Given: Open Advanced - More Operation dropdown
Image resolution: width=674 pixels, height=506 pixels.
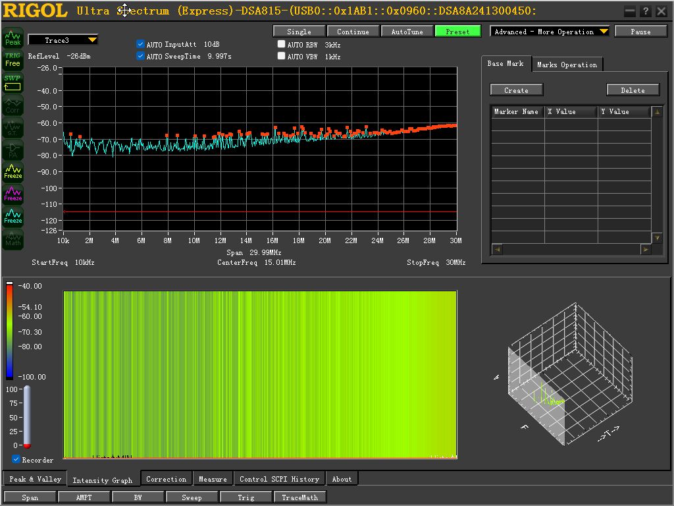Looking at the screenshot, I should coord(550,32).
